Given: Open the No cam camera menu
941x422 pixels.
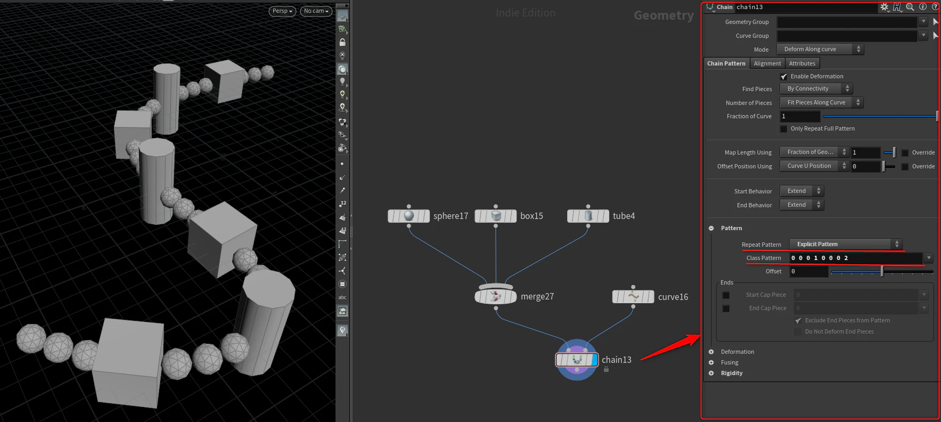Looking at the screenshot, I should [x=316, y=11].
